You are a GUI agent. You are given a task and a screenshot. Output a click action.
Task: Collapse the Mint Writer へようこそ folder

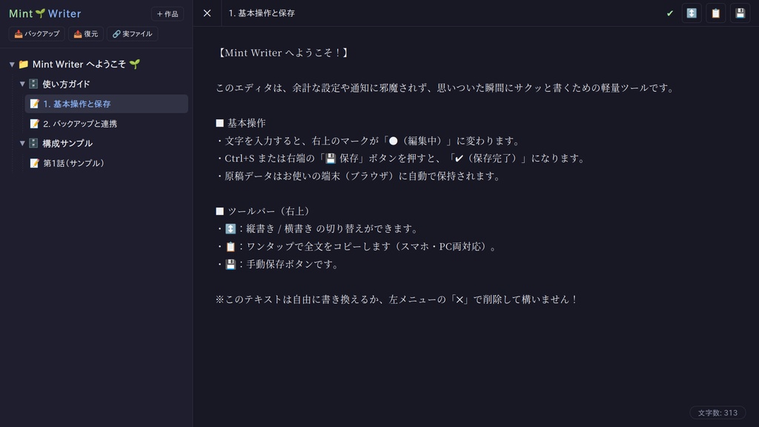tap(12, 64)
